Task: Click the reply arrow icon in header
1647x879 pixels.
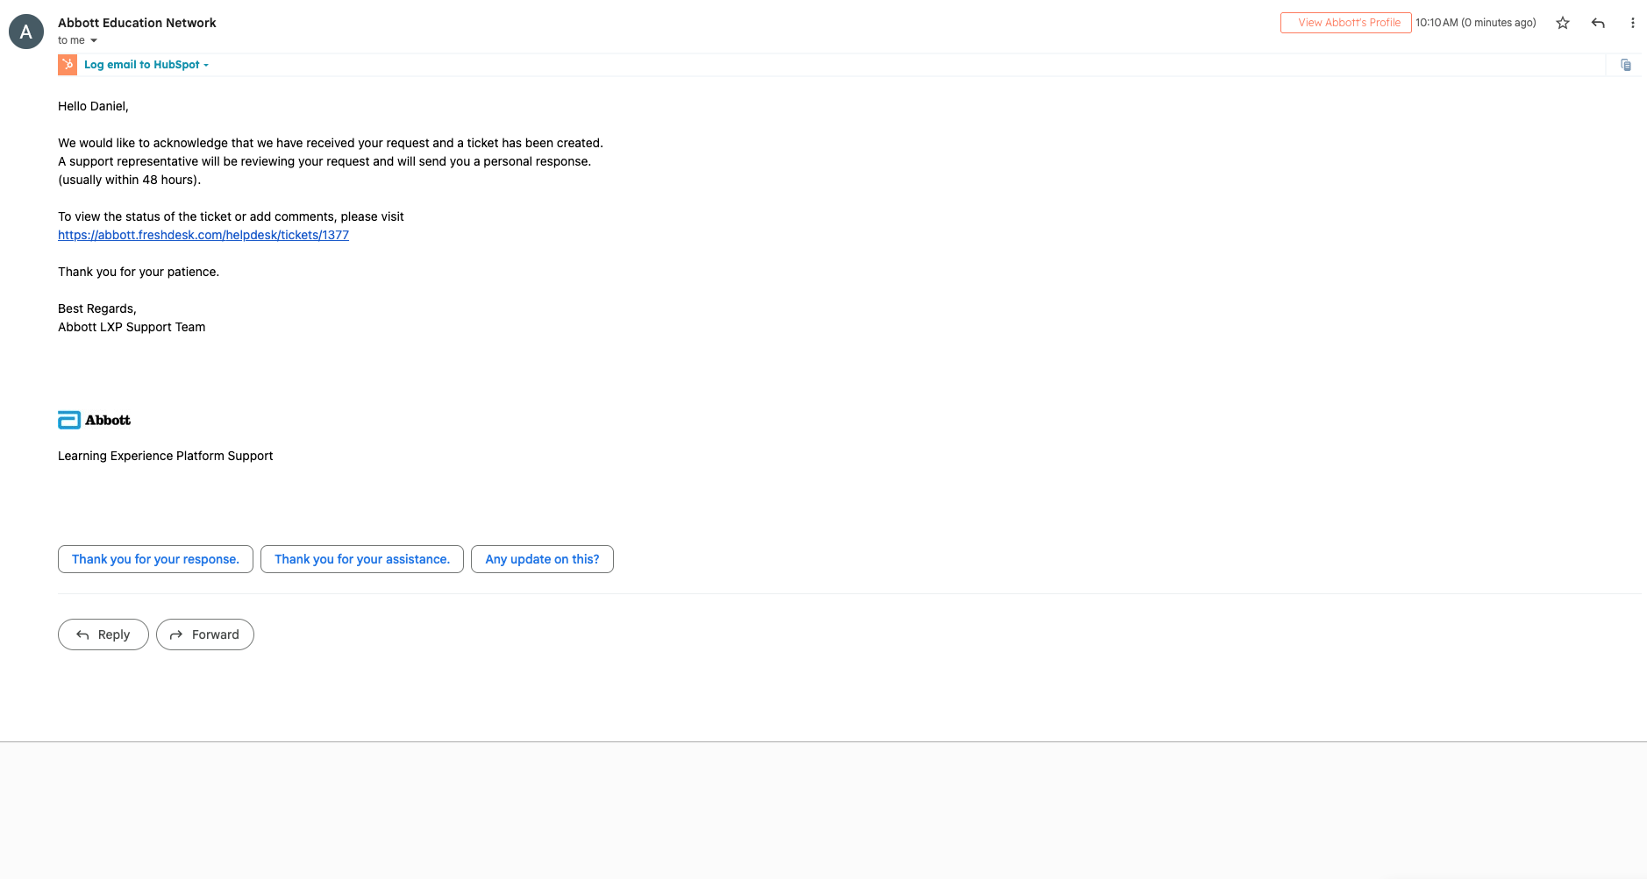Action: [1598, 23]
